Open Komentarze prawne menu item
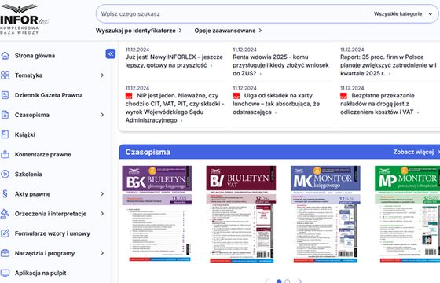The height and width of the screenshot is (283, 440). click(x=43, y=154)
